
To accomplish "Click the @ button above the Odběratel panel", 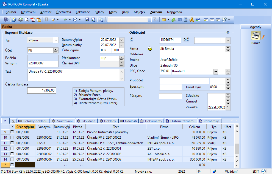I will (x=228, y=33).
